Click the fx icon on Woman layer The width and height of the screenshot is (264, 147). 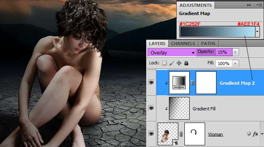[255, 134]
